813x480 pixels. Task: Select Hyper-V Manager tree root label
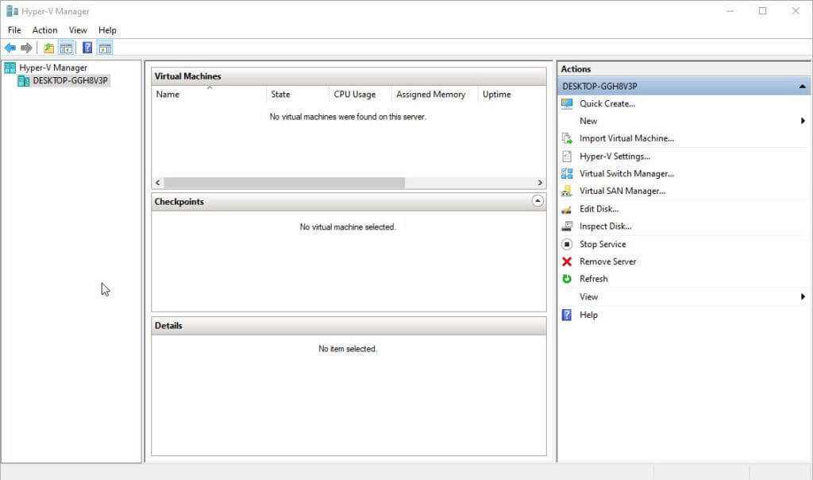tap(53, 68)
